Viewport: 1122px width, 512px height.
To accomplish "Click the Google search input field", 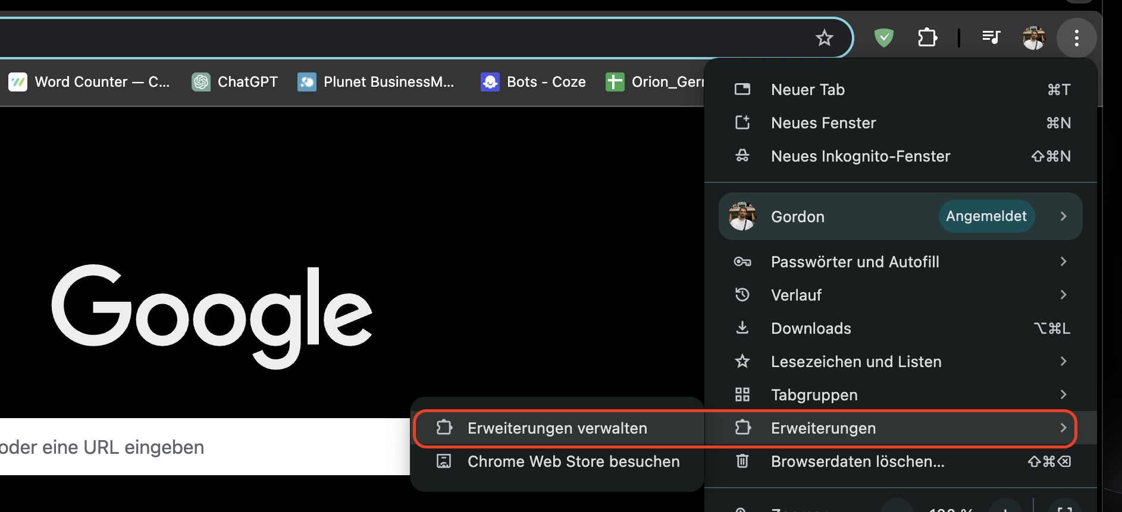I will pyautogui.click(x=205, y=447).
